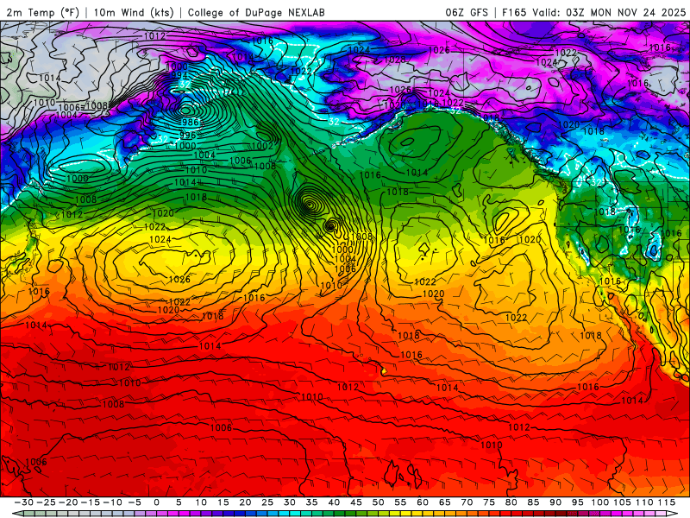Pick the 70 value on the temperature legend

(x=467, y=502)
